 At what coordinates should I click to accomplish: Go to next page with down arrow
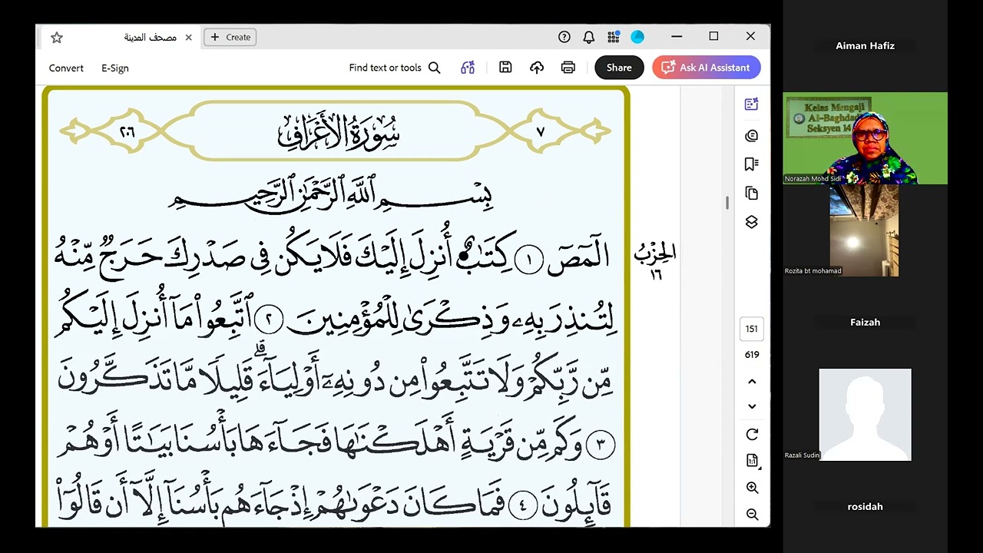coord(752,406)
